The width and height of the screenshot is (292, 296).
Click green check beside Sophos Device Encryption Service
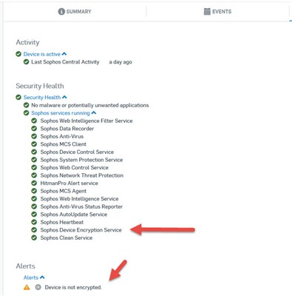pyautogui.click(x=34, y=230)
